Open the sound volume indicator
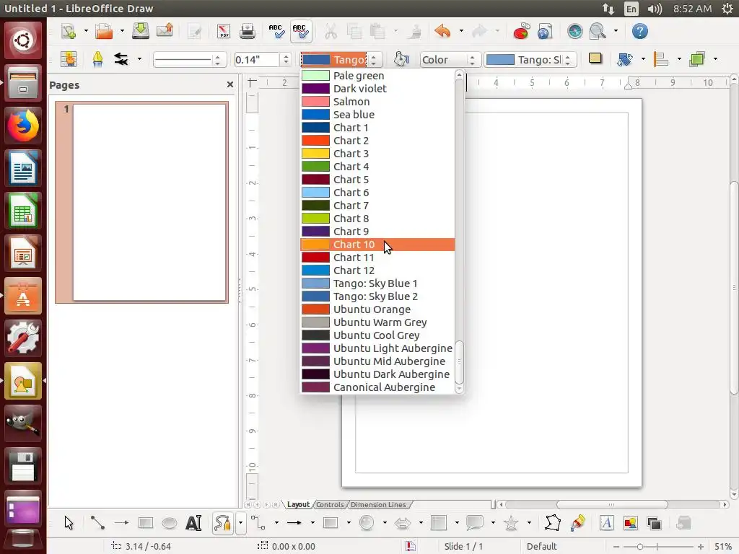This screenshot has width=739, height=554. (x=655, y=9)
